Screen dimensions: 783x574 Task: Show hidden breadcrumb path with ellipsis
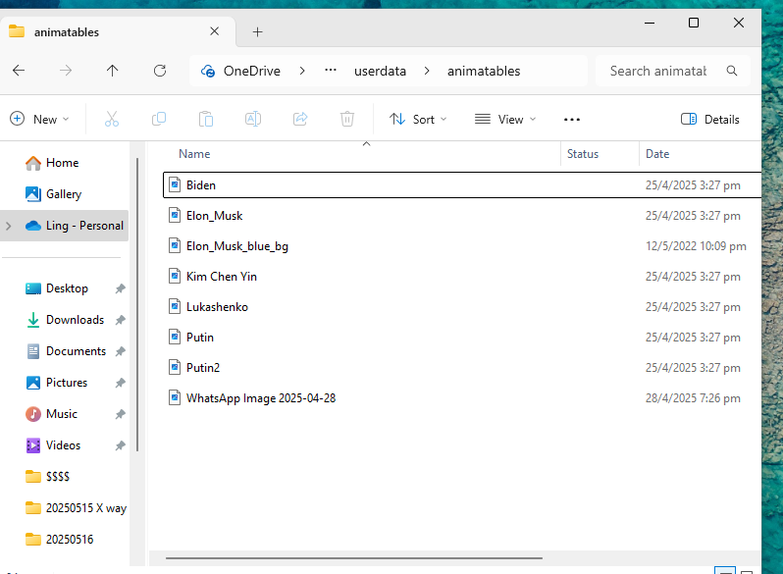pyautogui.click(x=331, y=71)
